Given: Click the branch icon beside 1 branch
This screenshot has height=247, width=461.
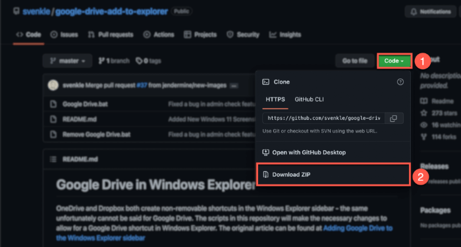Looking at the screenshot, I should click(101, 61).
